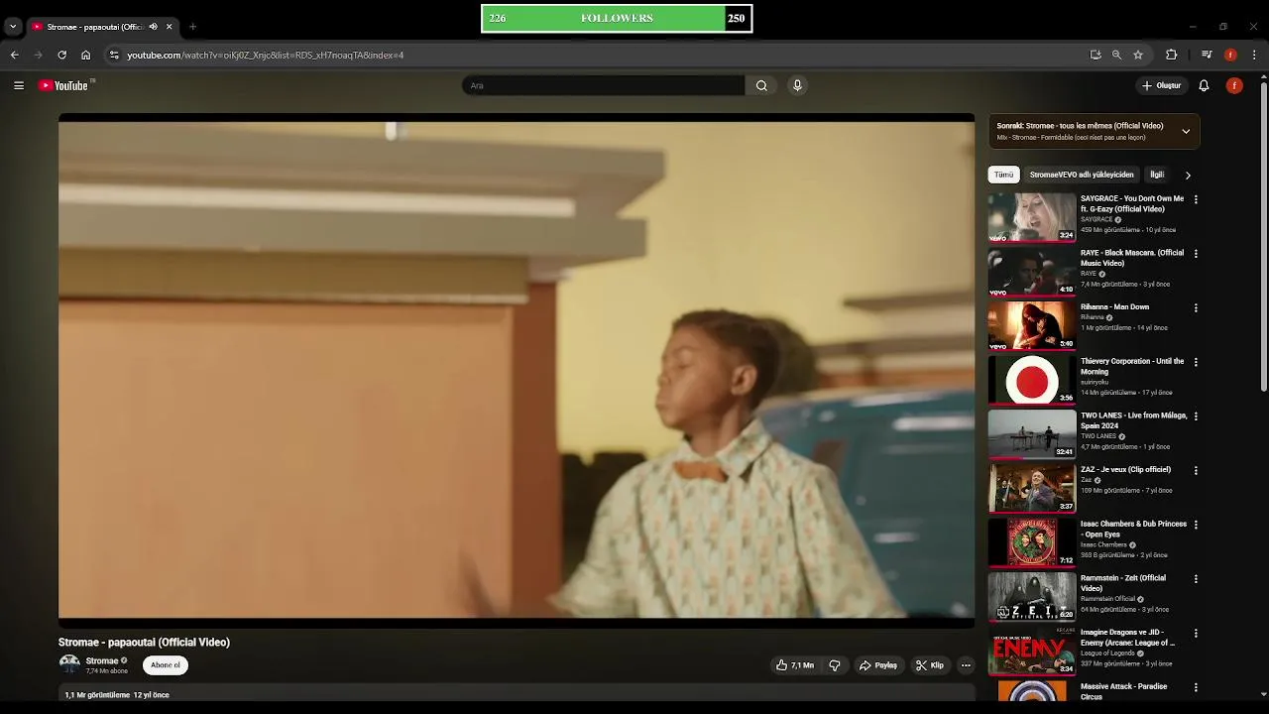Reload the YouTube page
The image size is (1269, 714).
61,55
